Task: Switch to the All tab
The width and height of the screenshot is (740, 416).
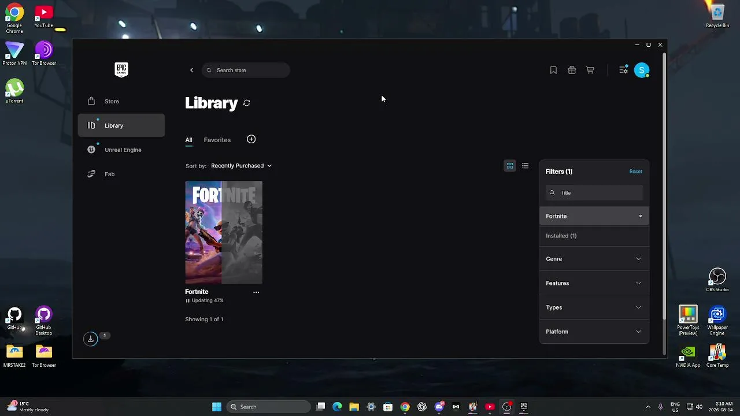Action: coord(188,140)
